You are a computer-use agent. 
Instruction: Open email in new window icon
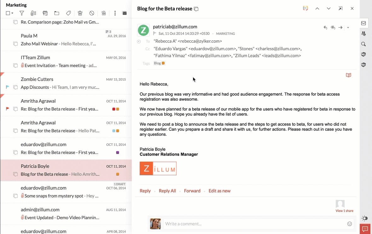(x=340, y=9)
